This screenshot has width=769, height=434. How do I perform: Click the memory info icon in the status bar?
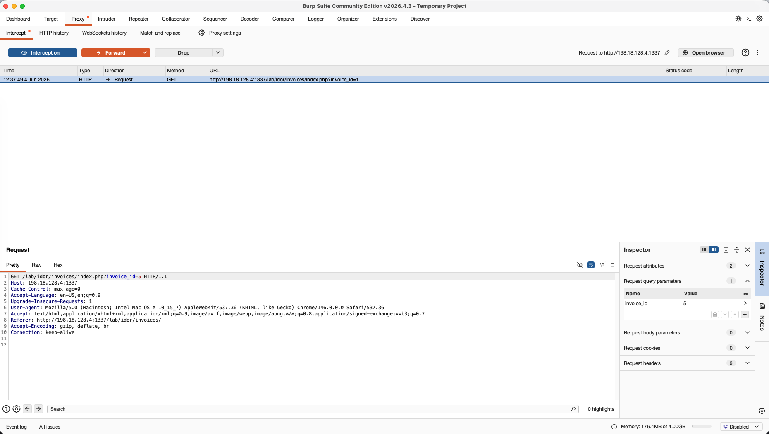point(614,427)
